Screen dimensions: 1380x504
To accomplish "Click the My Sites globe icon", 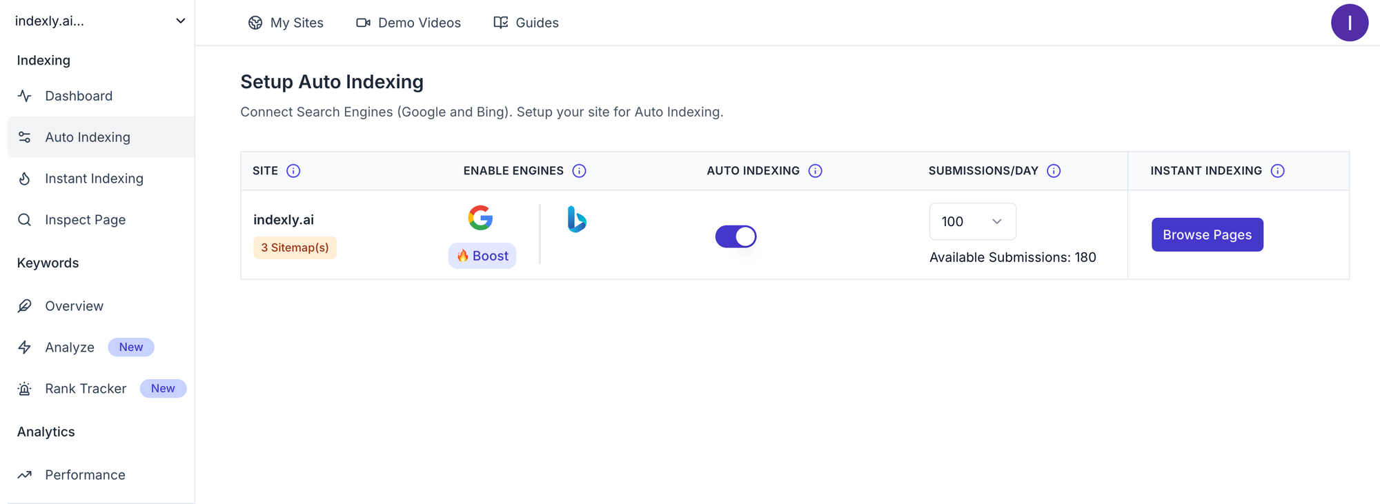I will pos(255,23).
